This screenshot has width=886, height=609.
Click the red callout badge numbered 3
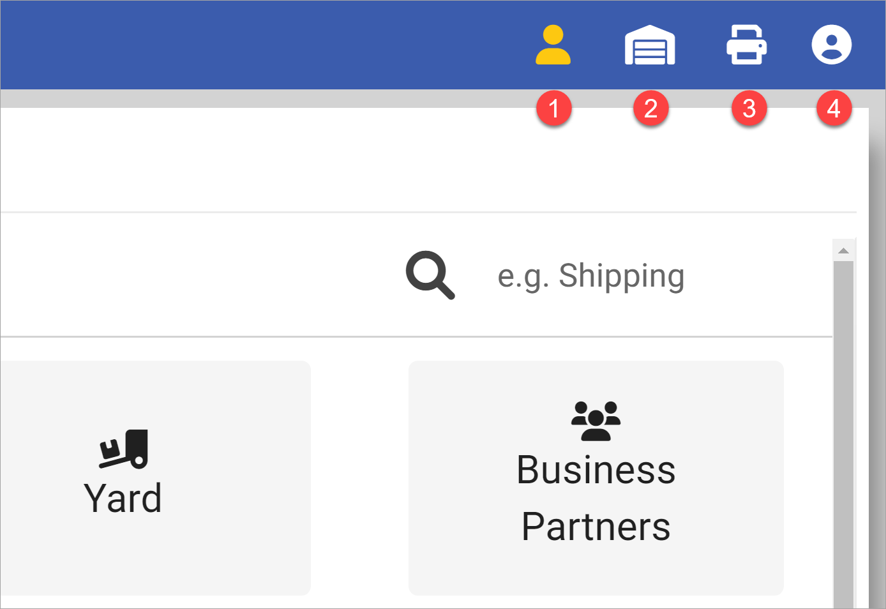pyautogui.click(x=749, y=109)
